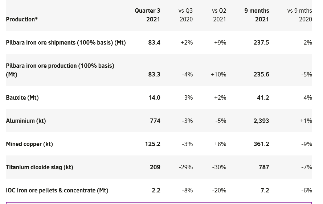323x204 pixels.
Task: Click the -29% titanium dioxide slag change
Action: 186,167
